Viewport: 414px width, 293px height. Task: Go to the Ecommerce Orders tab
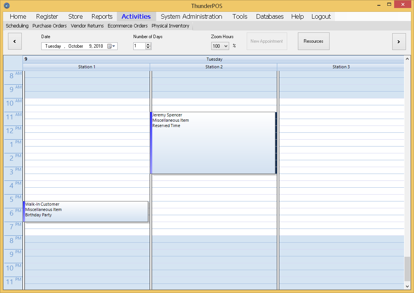click(128, 26)
